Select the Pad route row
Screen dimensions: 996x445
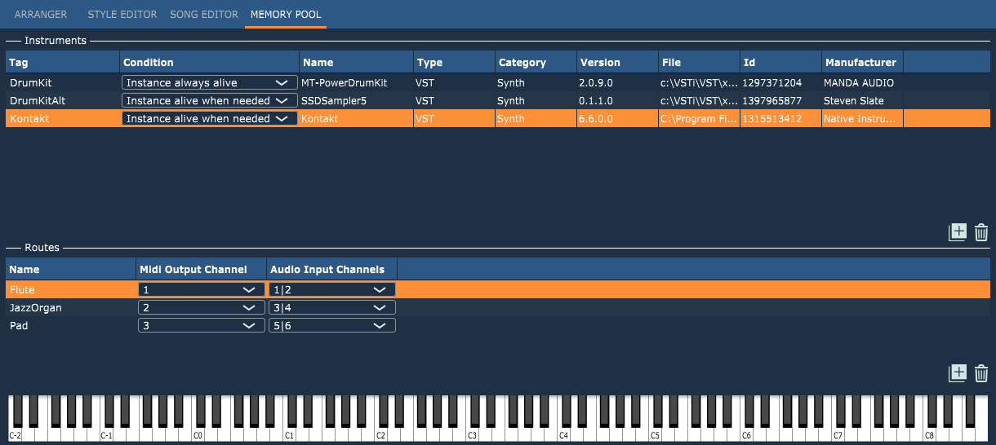(498, 325)
